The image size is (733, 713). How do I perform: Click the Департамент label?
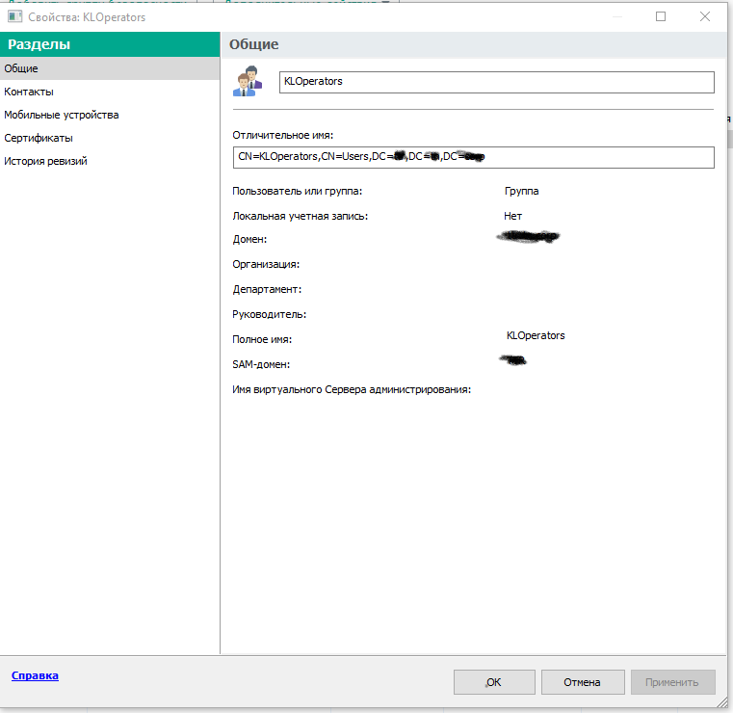(x=267, y=289)
